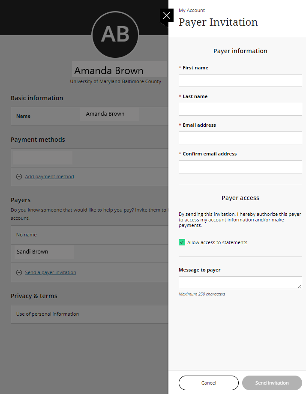This screenshot has width=306, height=394.
Task: Click the Maximum 250 characters hint
Action: point(202,294)
